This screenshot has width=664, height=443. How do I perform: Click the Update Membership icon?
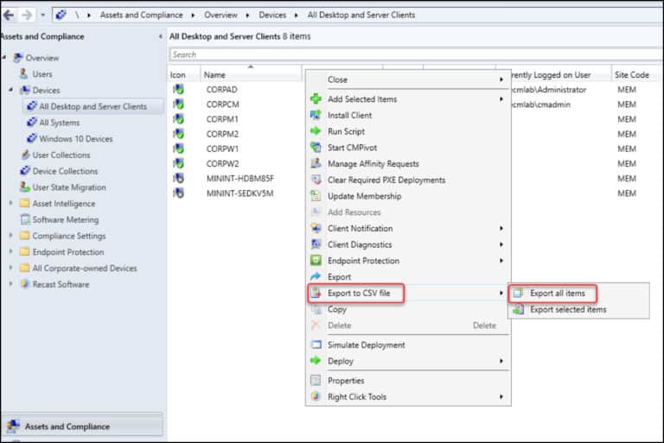[x=316, y=196]
